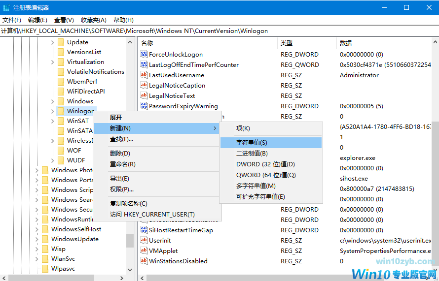Click the LegalNoticeCaption string icon

click(x=145, y=86)
